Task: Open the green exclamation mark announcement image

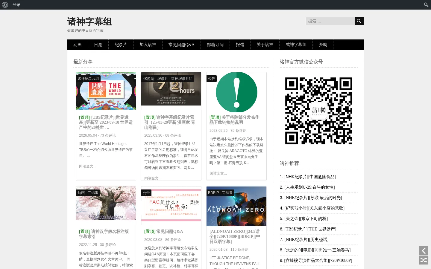Action: 236,92
